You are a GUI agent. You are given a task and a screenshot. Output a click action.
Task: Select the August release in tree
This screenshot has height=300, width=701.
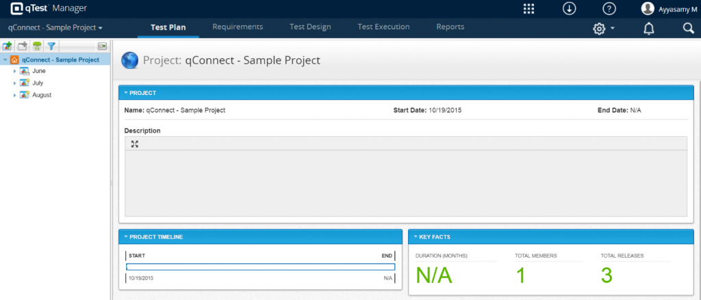pyautogui.click(x=41, y=95)
